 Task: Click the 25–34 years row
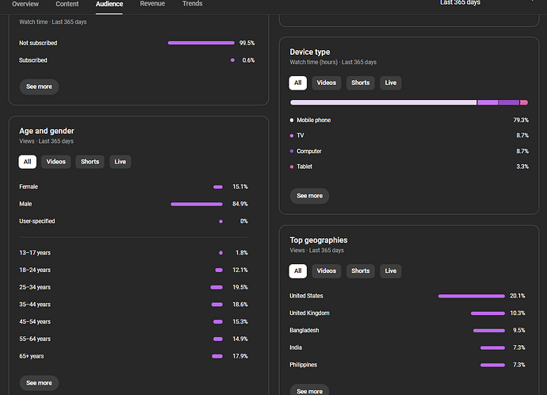[x=133, y=287]
